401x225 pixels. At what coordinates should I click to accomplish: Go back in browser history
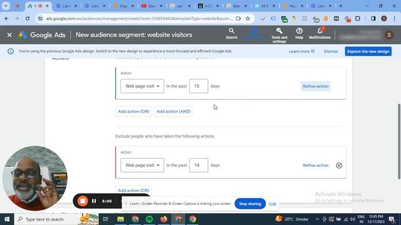point(6,18)
